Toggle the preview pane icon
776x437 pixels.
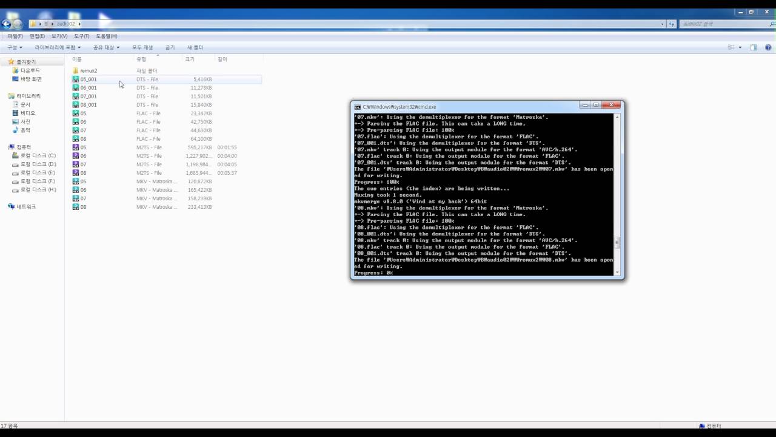coord(754,47)
